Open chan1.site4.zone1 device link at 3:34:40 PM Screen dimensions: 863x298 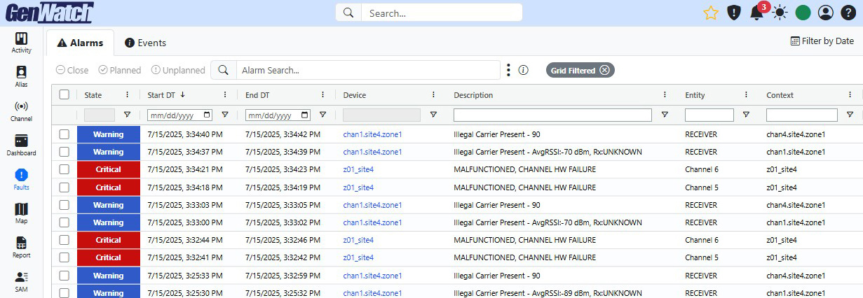pos(372,134)
